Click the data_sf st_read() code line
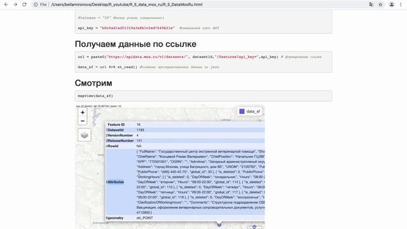407x229 pixels. [x=148, y=67]
